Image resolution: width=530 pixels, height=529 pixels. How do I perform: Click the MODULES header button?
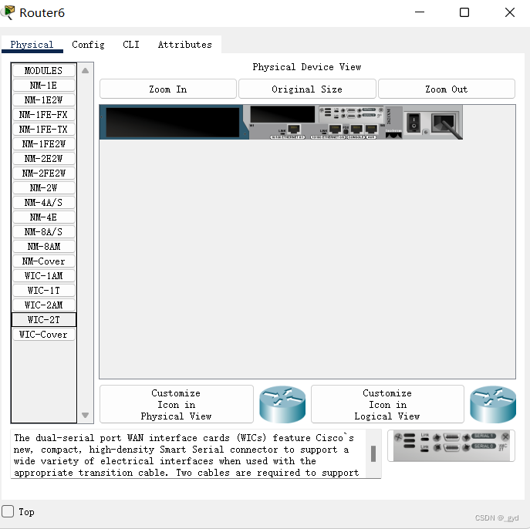click(44, 71)
